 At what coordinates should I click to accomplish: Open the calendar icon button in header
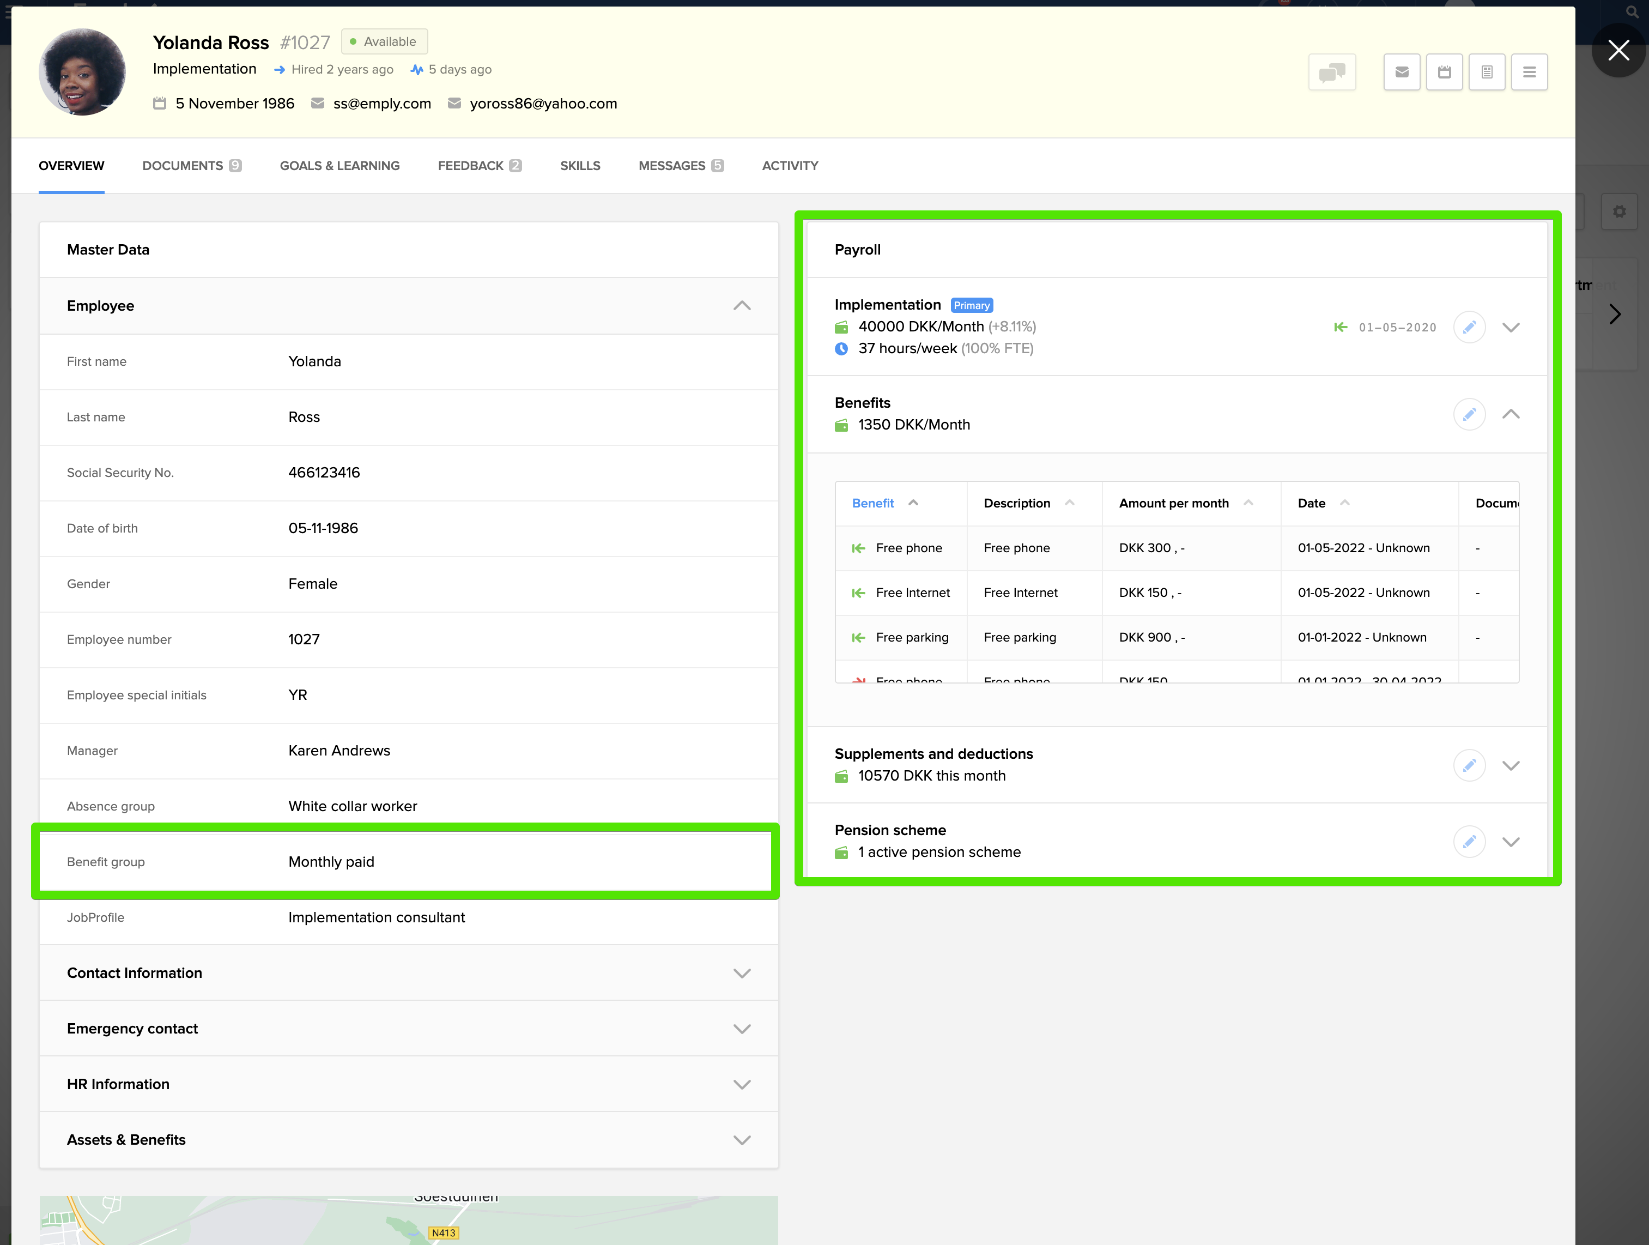1444,72
